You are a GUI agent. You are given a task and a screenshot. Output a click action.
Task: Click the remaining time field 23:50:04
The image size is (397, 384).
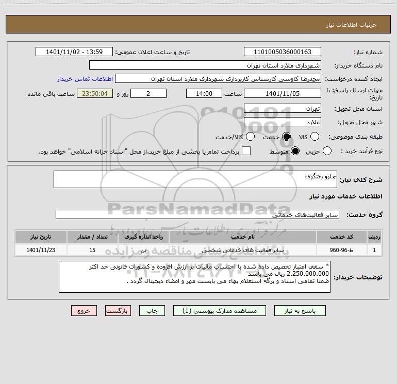95,93
